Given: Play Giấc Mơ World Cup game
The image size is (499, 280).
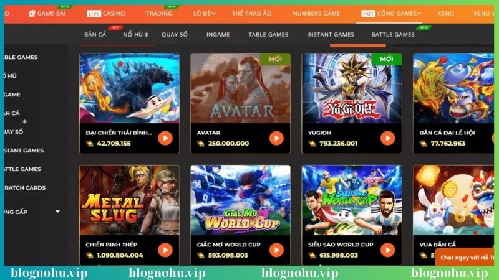Looking at the screenshot, I should [276, 250].
